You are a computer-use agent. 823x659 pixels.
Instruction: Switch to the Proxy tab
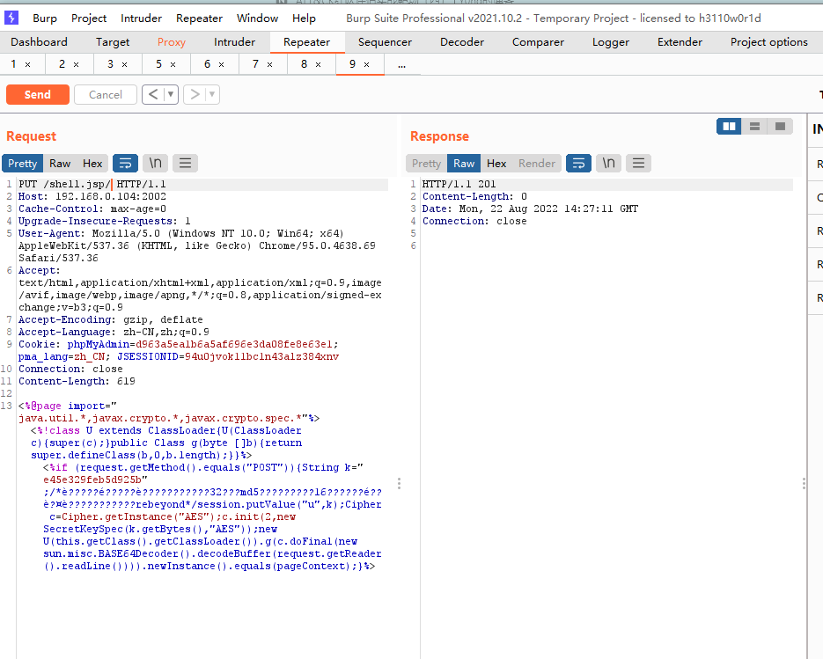(x=172, y=42)
